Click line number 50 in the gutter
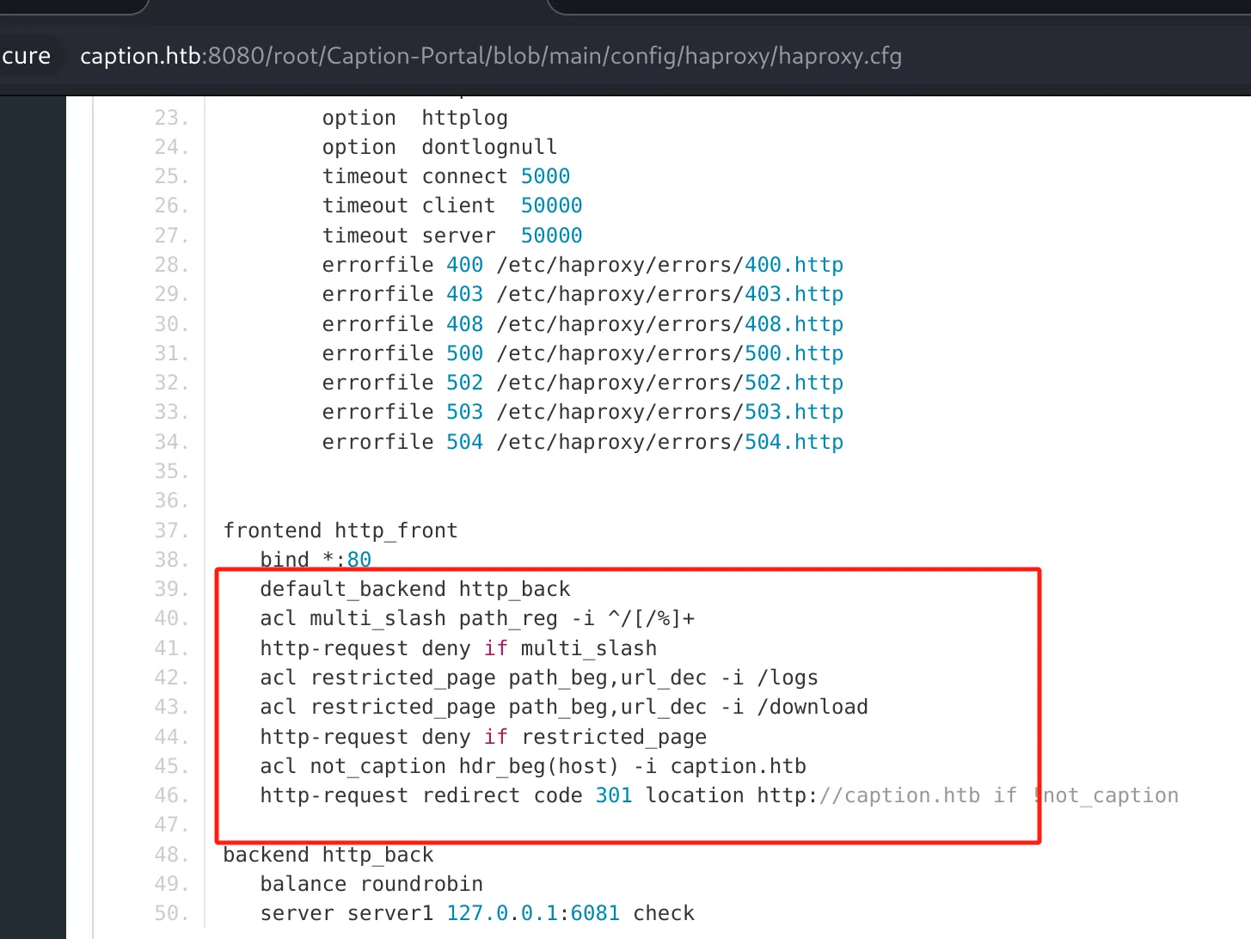 (x=171, y=913)
